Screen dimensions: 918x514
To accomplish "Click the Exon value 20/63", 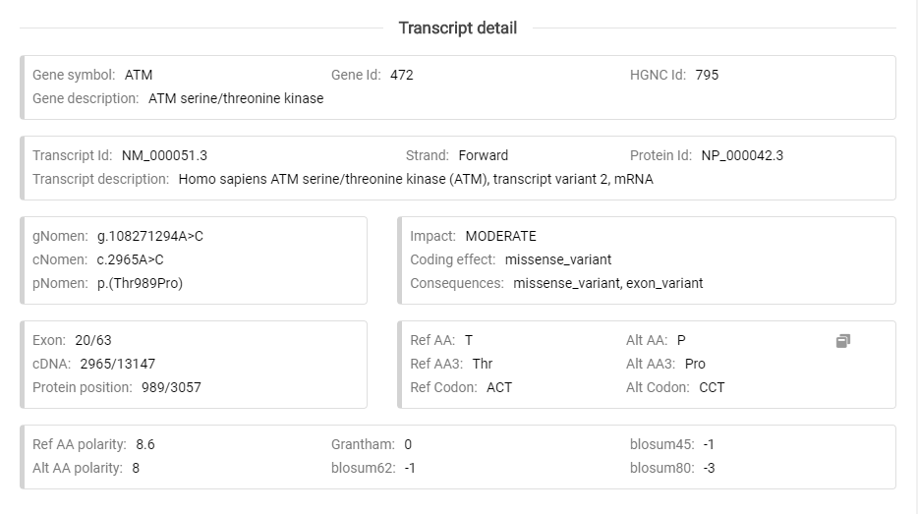I will coord(93,340).
